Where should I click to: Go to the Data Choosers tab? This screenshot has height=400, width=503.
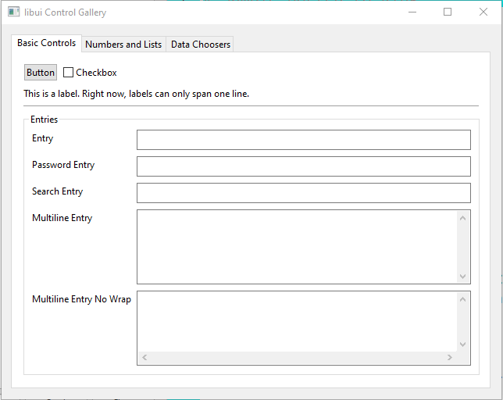[x=201, y=45]
